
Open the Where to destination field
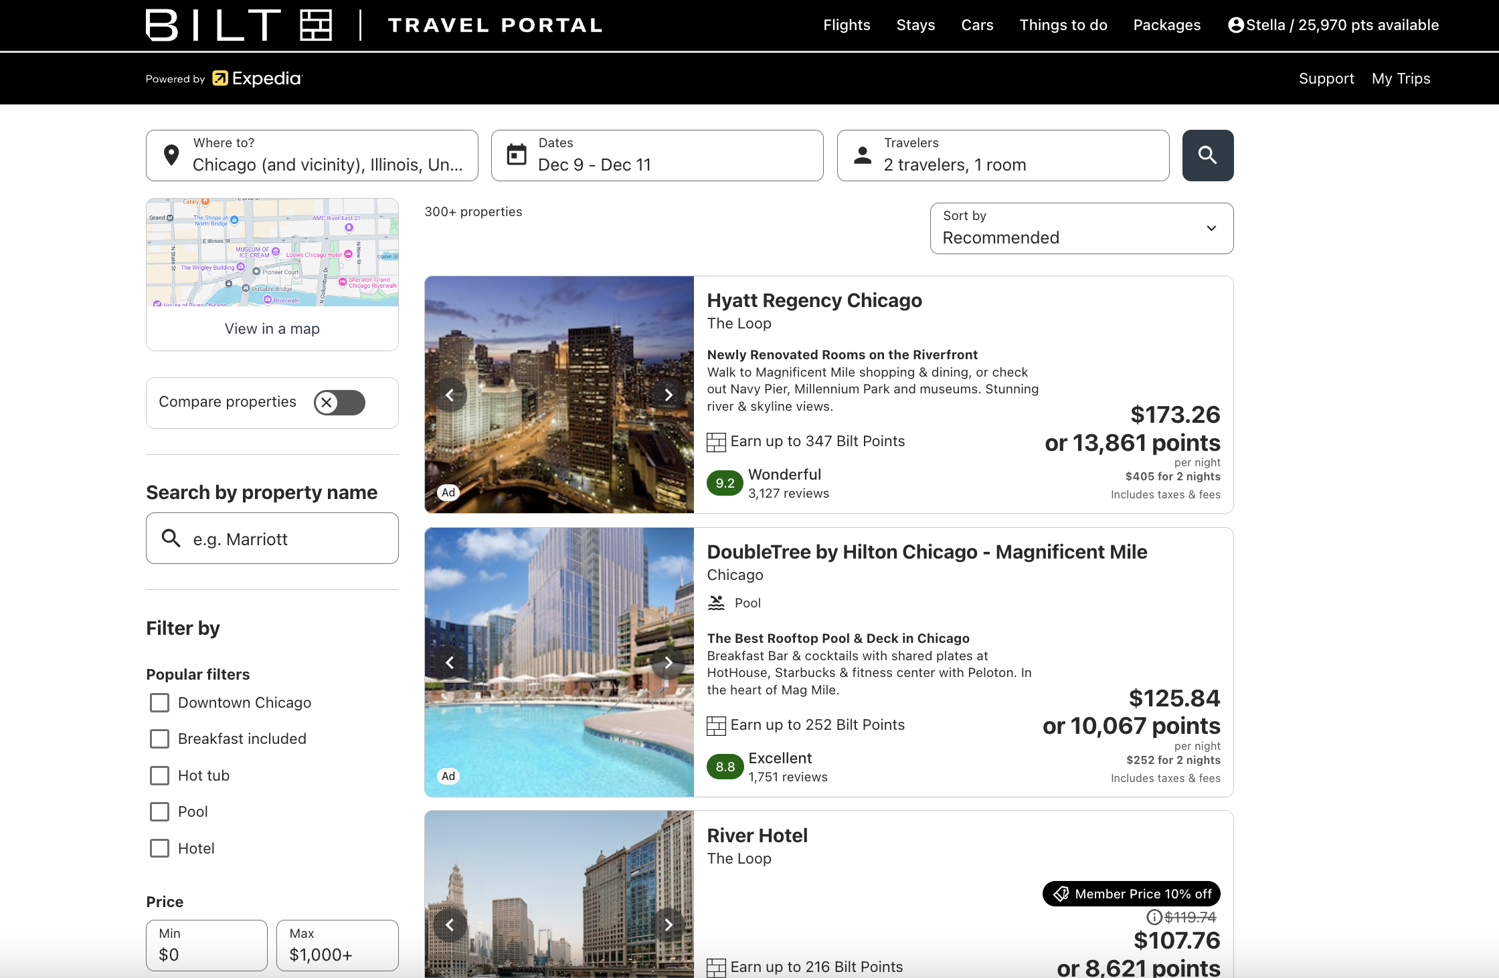coord(312,155)
